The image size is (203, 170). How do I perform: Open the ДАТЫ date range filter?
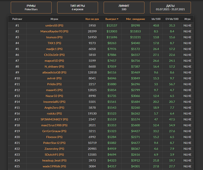click(170, 8)
